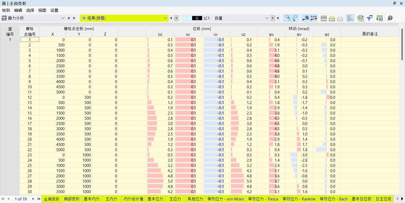Screen dimensions: 405x203
Task: Go to next load case
Action: pyautogui.click(x=278, y=18)
